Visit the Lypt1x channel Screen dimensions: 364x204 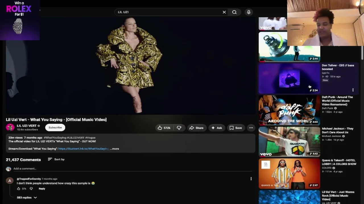click(326, 73)
